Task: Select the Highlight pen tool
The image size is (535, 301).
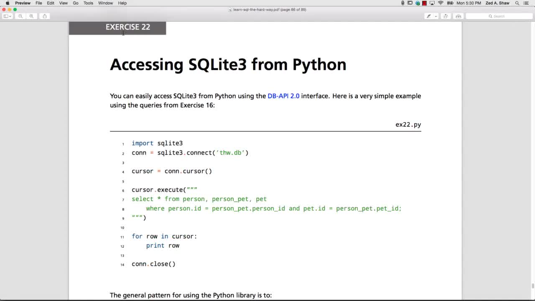Action: coord(428,16)
